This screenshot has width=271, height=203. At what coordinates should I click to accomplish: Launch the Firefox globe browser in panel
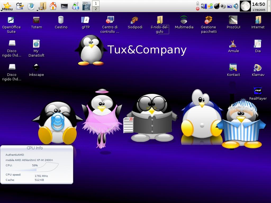coord(31,6)
